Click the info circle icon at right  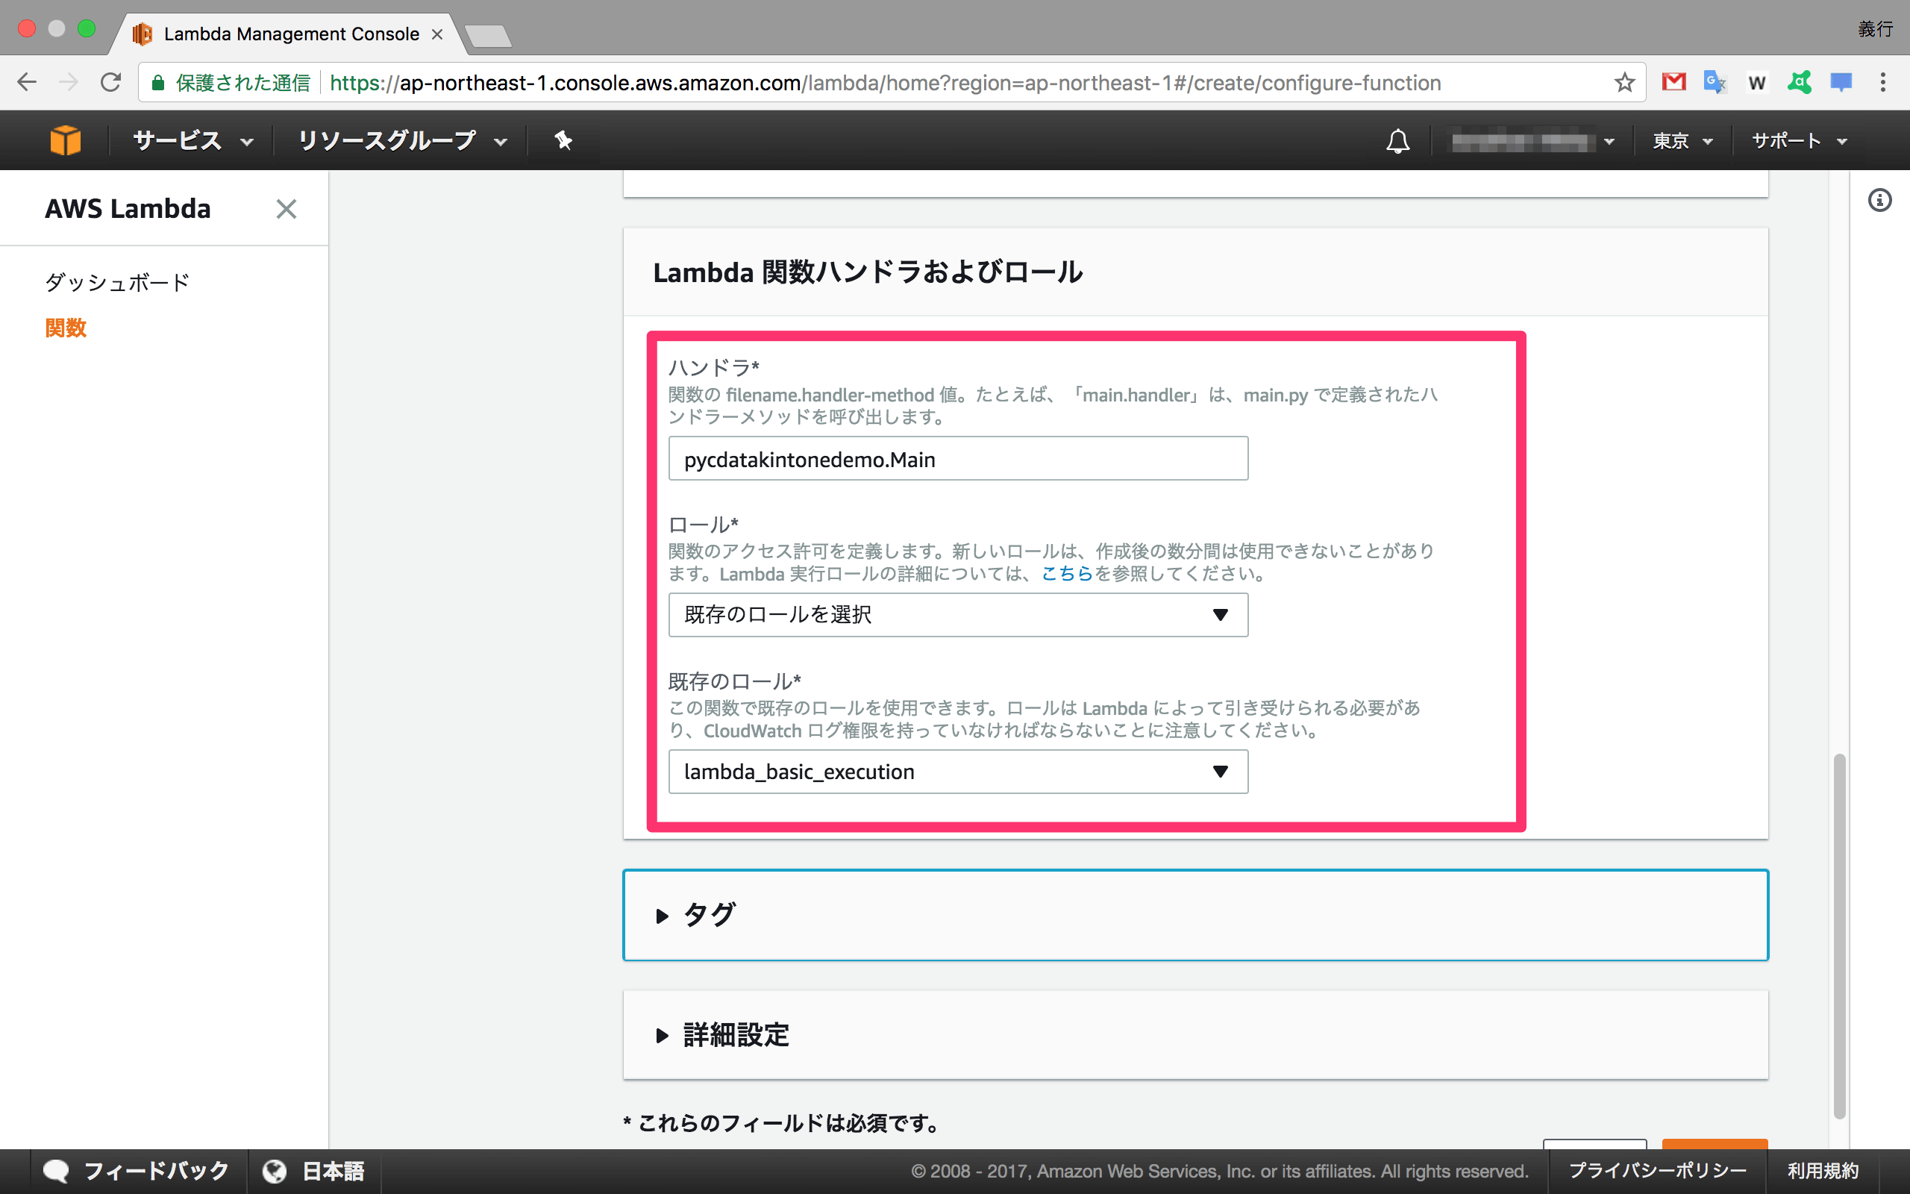tap(1879, 201)
